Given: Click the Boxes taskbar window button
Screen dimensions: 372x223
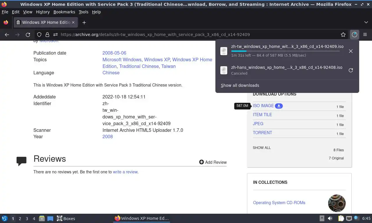Looking at the screenshot, I should (x=66, y=218).
